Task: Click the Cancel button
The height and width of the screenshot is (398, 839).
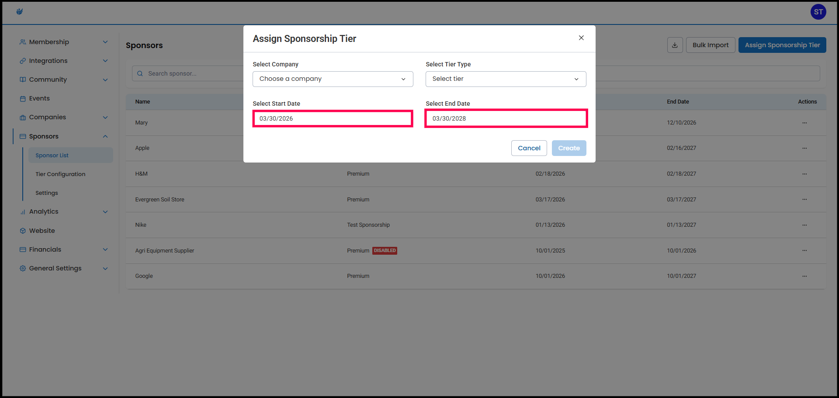Action: click(529, 148)
